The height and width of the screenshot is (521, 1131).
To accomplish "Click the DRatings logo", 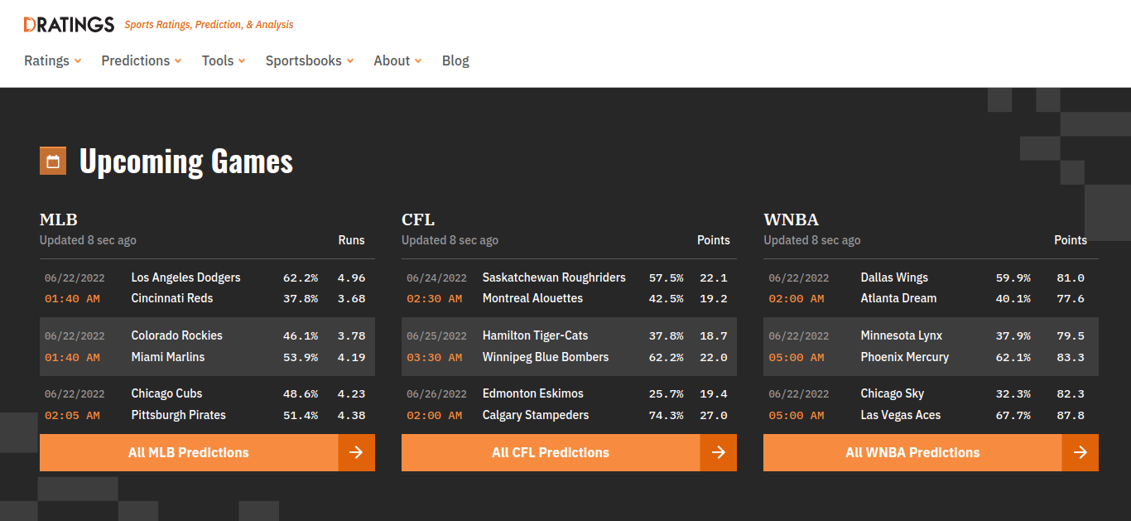I will point(70,25).
